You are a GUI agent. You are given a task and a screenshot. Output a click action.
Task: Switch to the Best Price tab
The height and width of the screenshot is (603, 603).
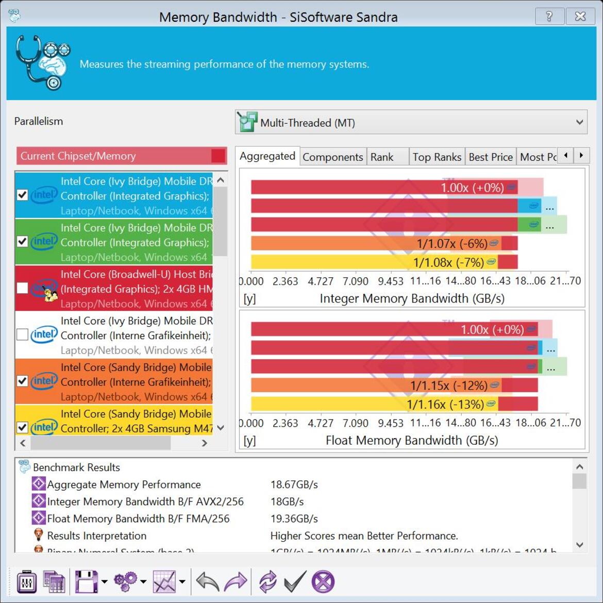(x=491, y=157)
